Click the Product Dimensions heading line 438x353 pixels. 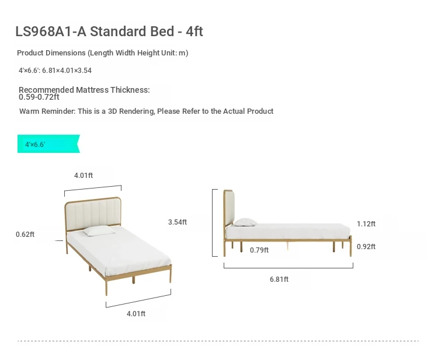click(103, 53)
